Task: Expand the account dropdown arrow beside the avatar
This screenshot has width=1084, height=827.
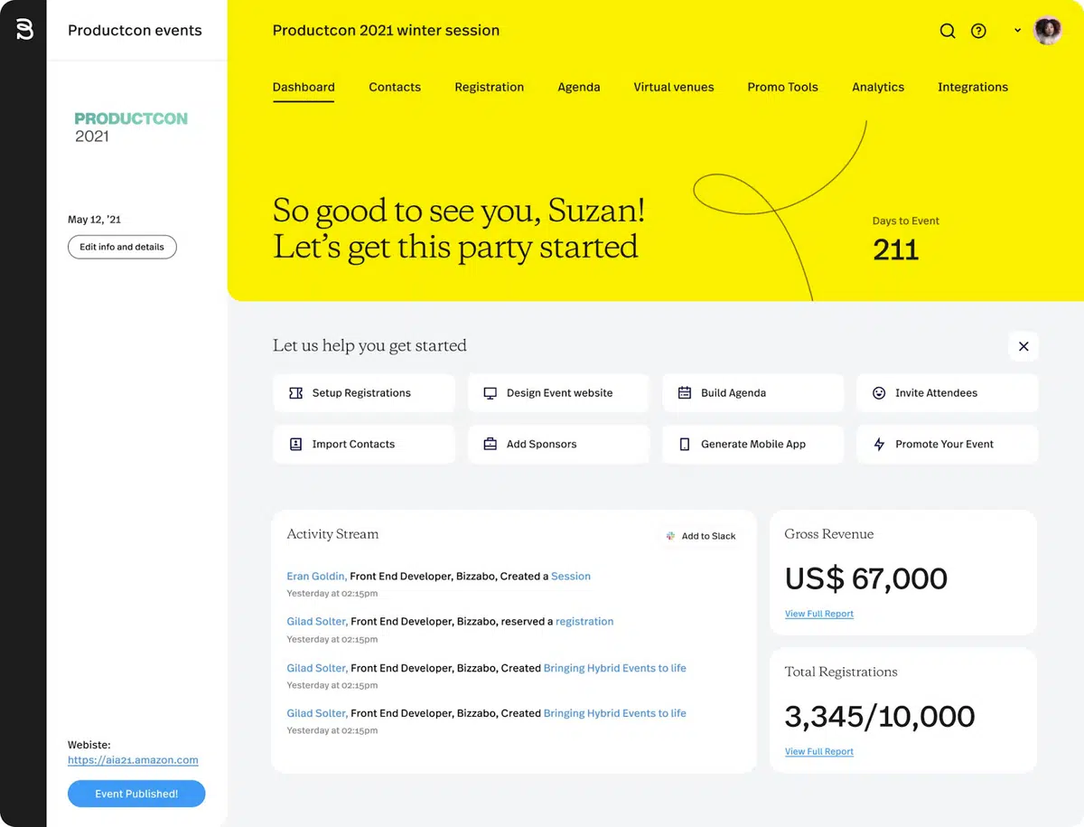Action: pyautogui.click(x=1017, y=31)
